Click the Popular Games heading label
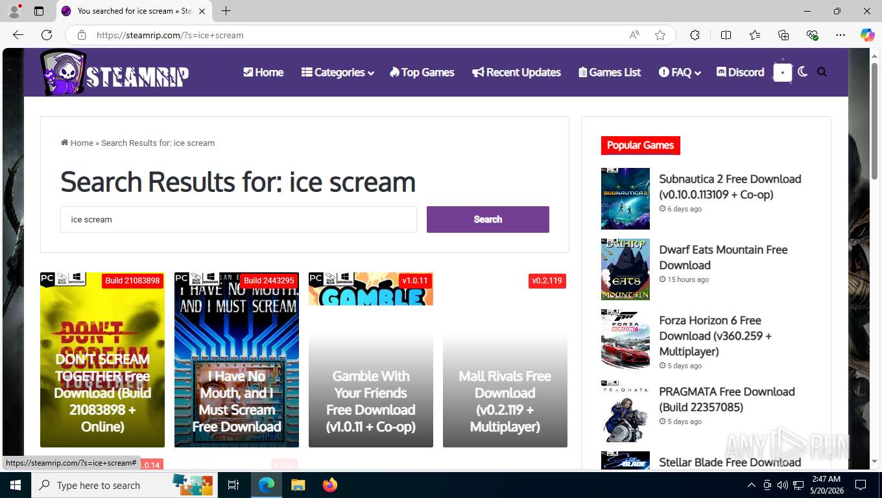This screenshot has height=498, width=882. [641, 145]
